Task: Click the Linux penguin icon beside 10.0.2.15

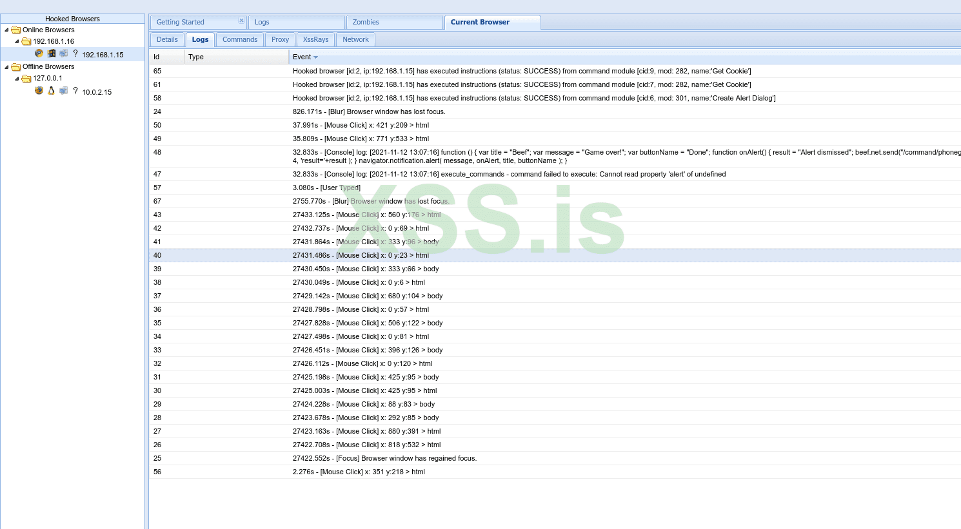Action: [52, 91]
